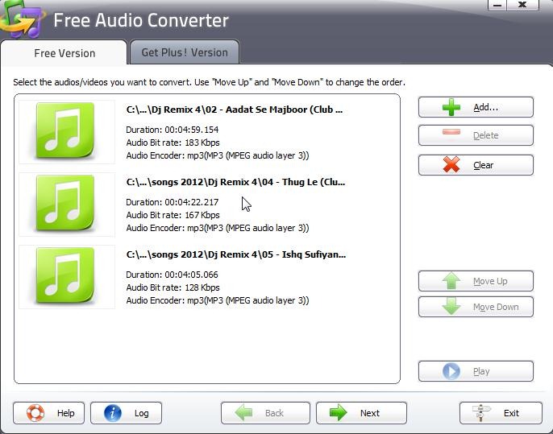This screenshot has height=434, width=553.
Task: Click the lifebuoy Help icon
Action: tap(35, 413)
